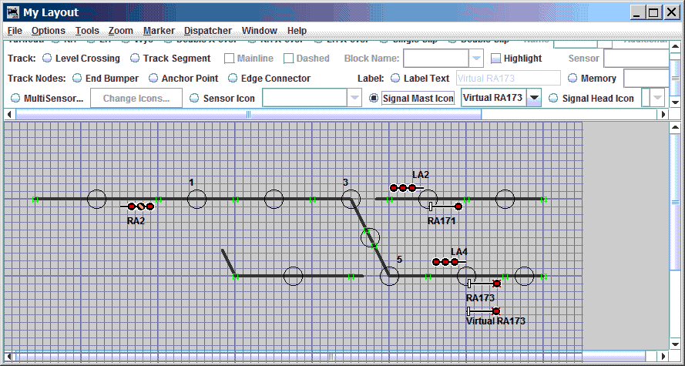Expand the Virtual RA173 signal mast dropdown
This screenshot has width=685, height=366.
tap(533, 99)
